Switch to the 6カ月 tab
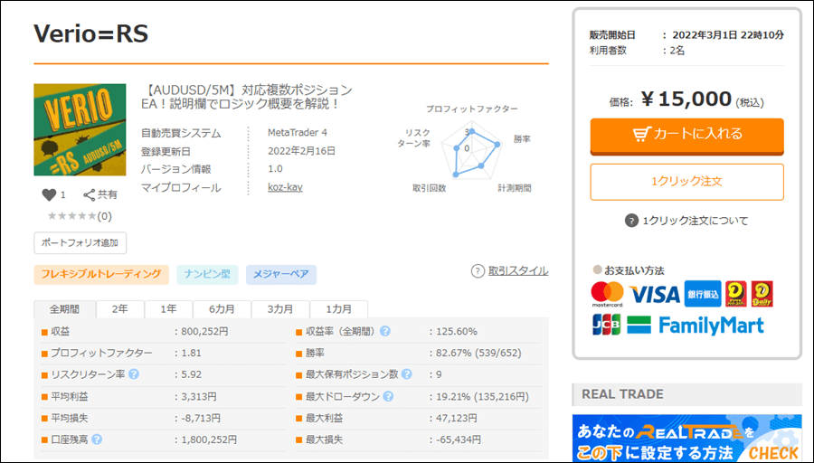This screenshot has height=463, width=814. tap(222, 308)
